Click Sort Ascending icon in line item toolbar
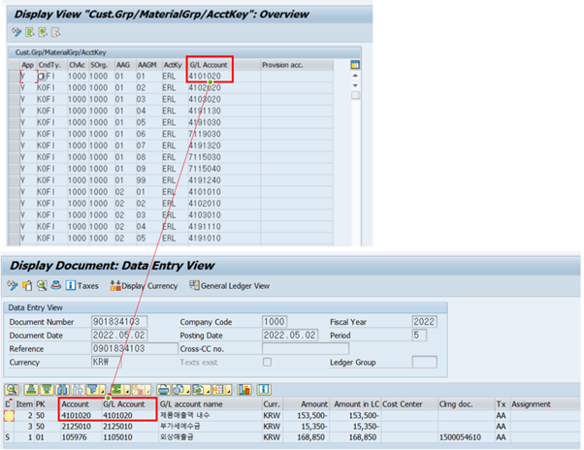 coord(31,390)
